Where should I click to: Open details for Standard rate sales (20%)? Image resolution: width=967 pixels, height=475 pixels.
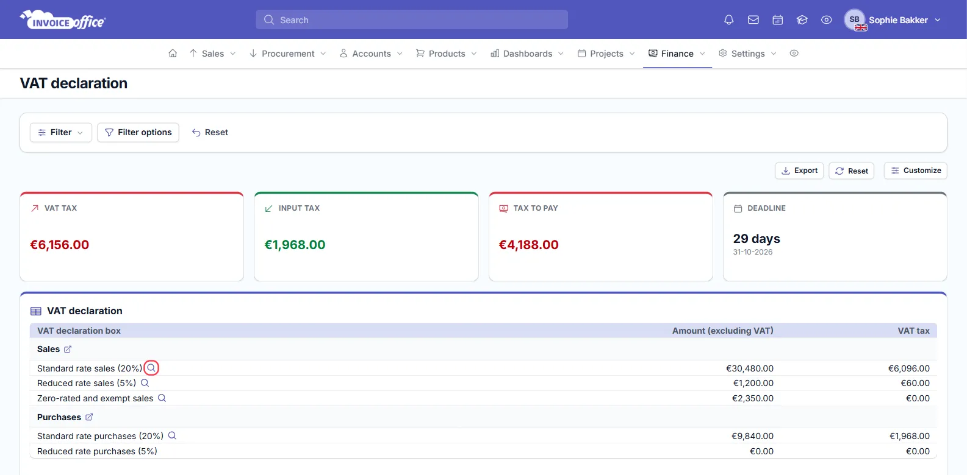tap(151, 368)
